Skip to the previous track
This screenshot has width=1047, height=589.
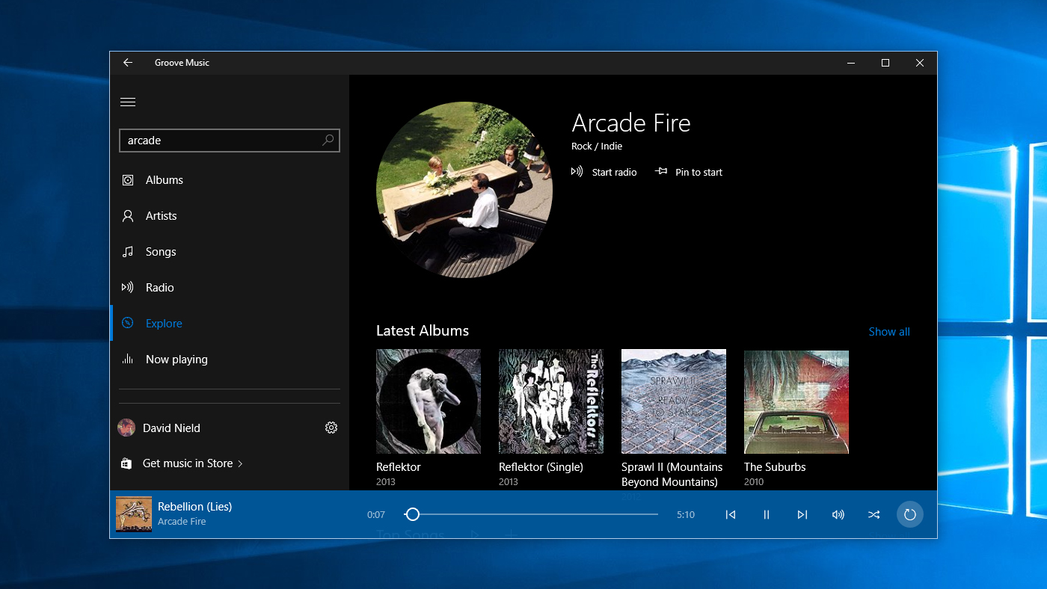point(731,514)
